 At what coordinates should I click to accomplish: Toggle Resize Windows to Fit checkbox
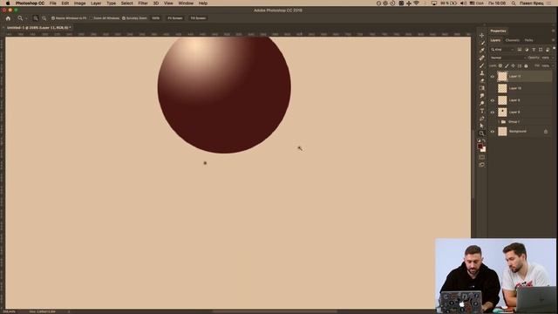[53, 18]
